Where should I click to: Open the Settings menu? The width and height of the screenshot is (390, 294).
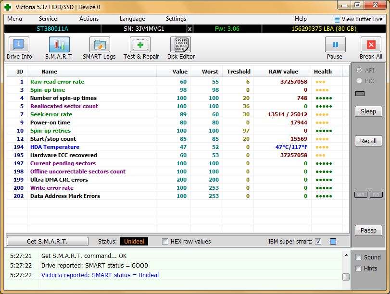[176, 19]
